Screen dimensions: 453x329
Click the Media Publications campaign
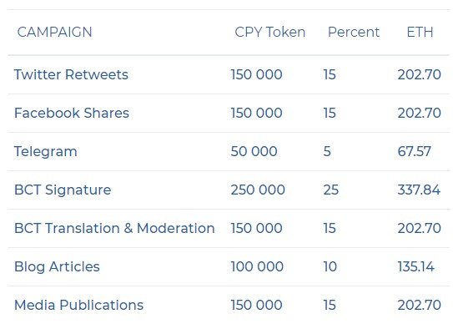click(x=79, y=305)
